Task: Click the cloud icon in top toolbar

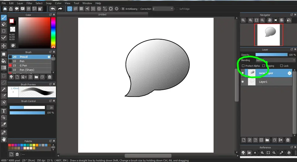Action: 5,9
